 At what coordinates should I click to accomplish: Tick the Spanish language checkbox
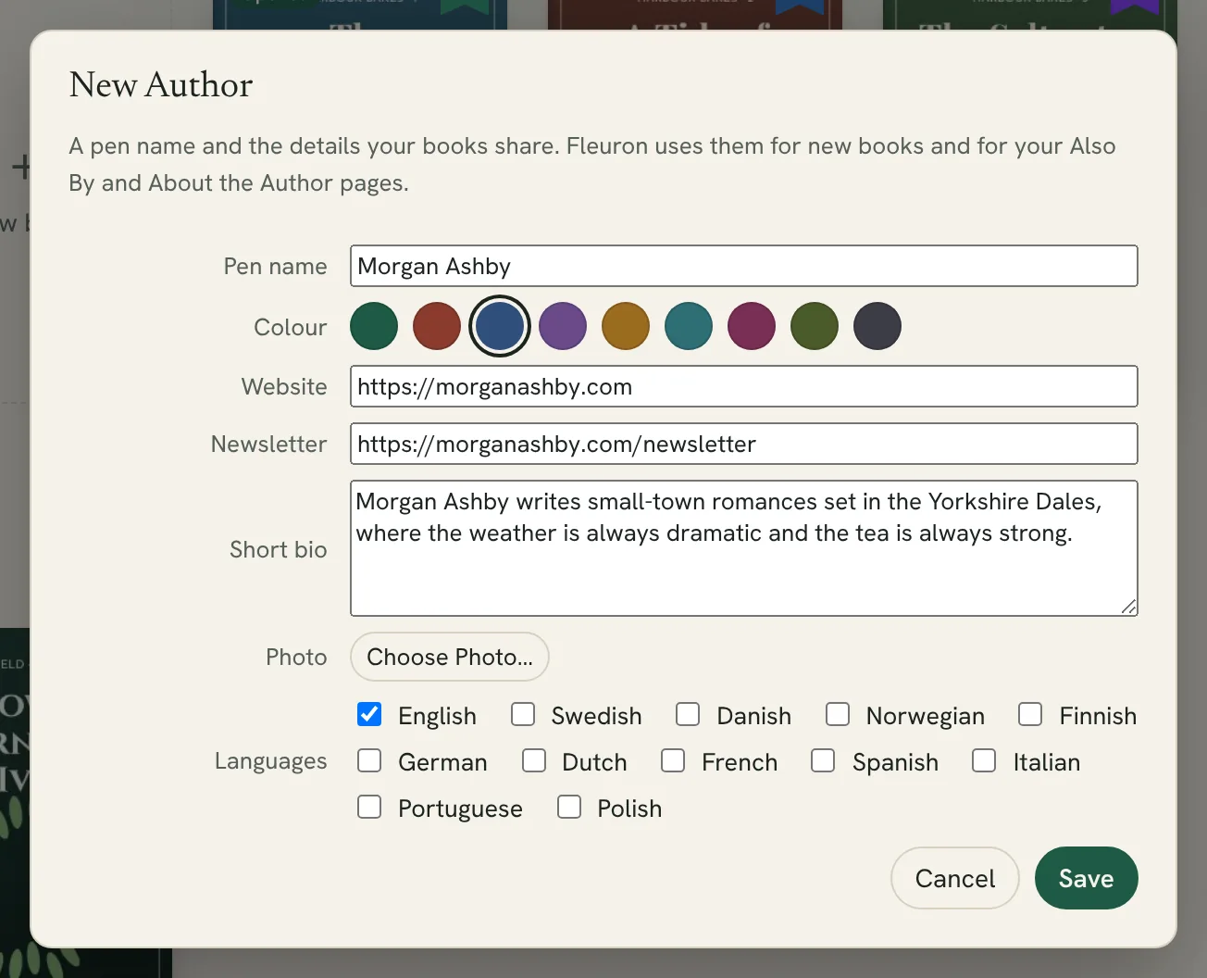pyautogui.click(x=823, y=760)
